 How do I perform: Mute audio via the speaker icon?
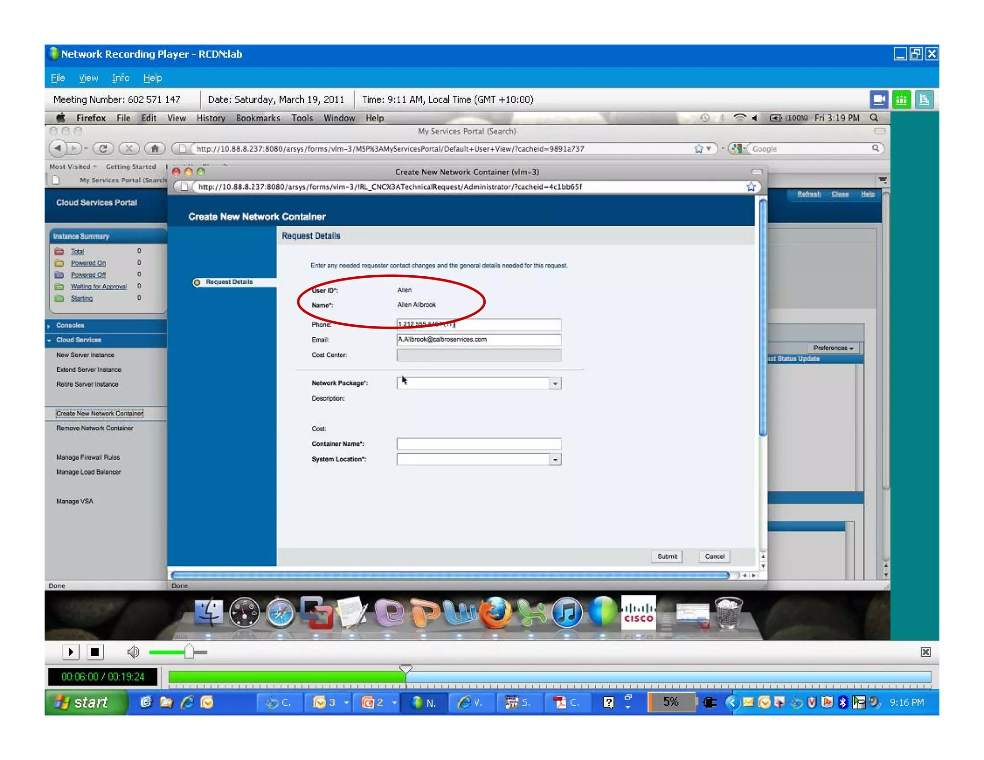coord(133,652)
